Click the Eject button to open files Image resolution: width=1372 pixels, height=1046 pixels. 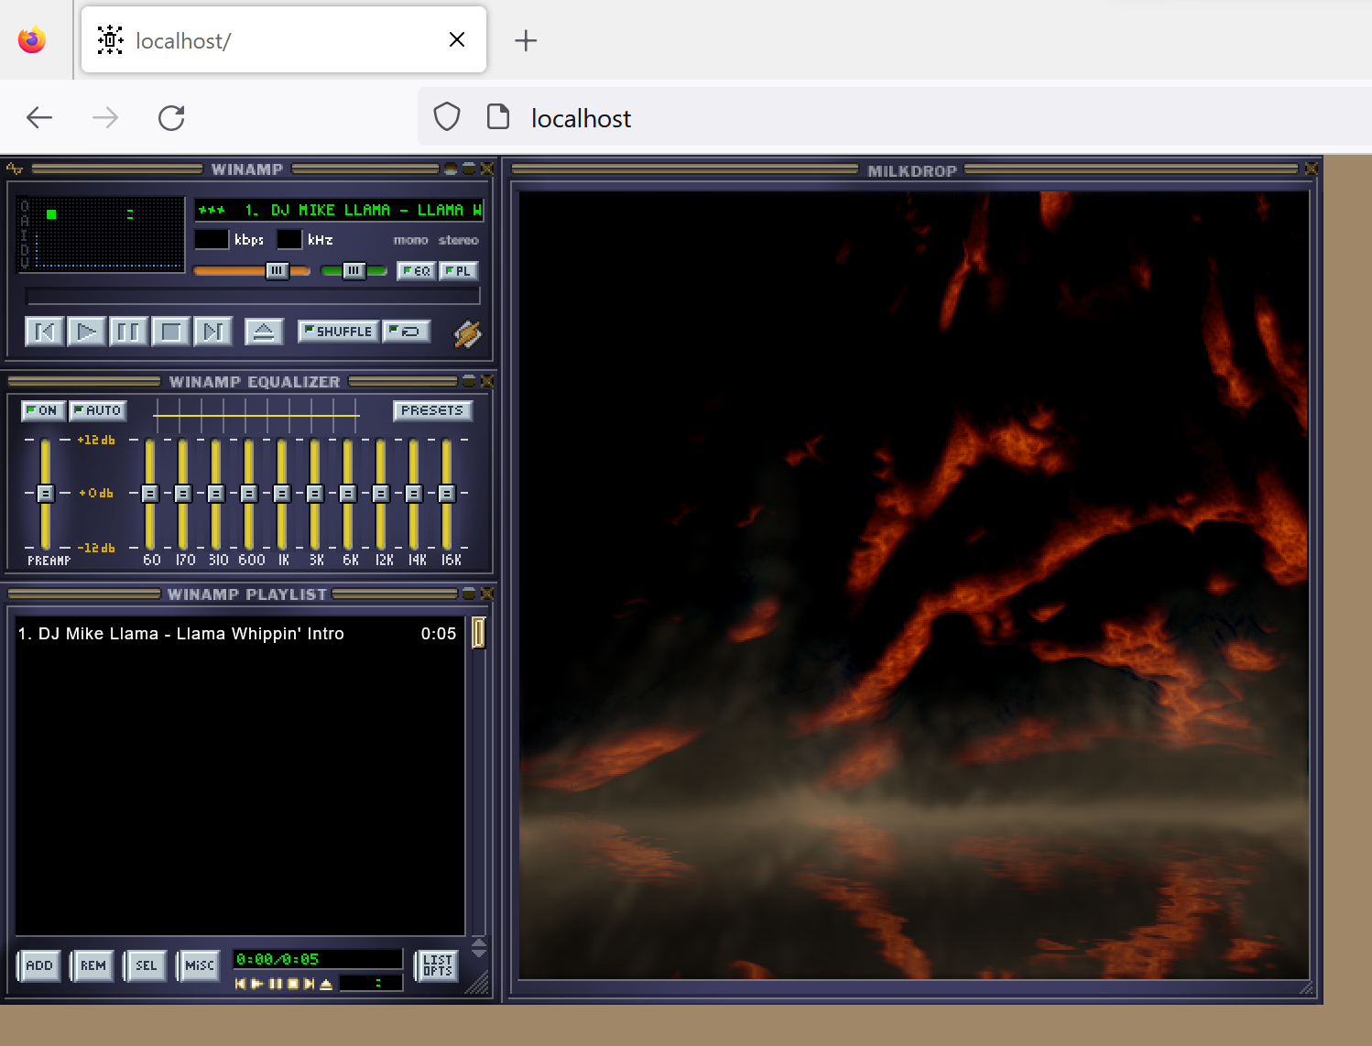pos(264,332)
